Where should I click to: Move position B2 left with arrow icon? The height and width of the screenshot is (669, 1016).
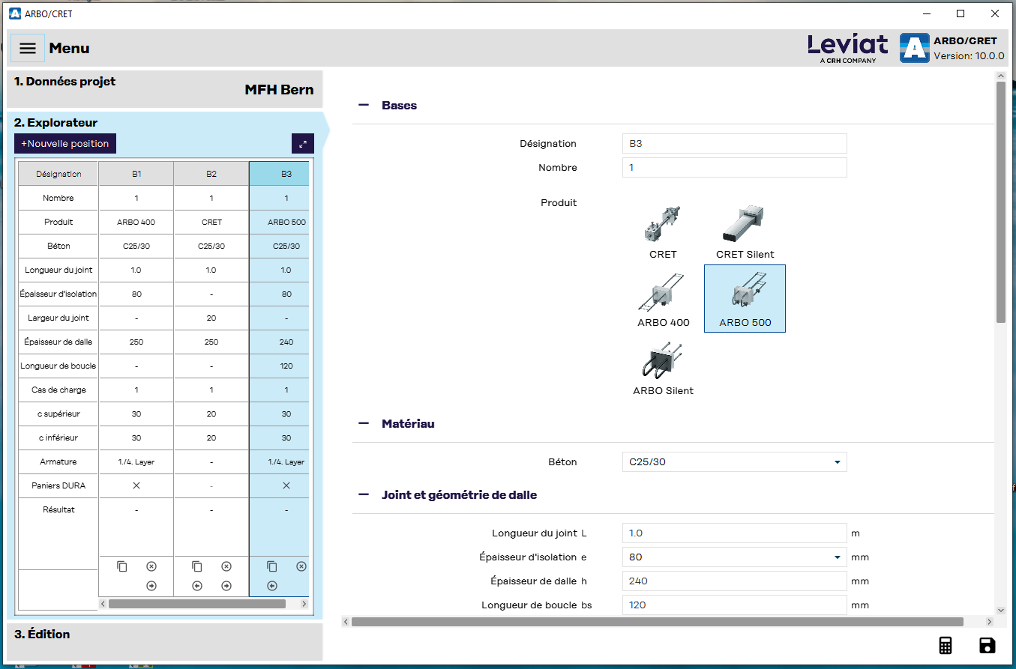(x=197, y=586)
